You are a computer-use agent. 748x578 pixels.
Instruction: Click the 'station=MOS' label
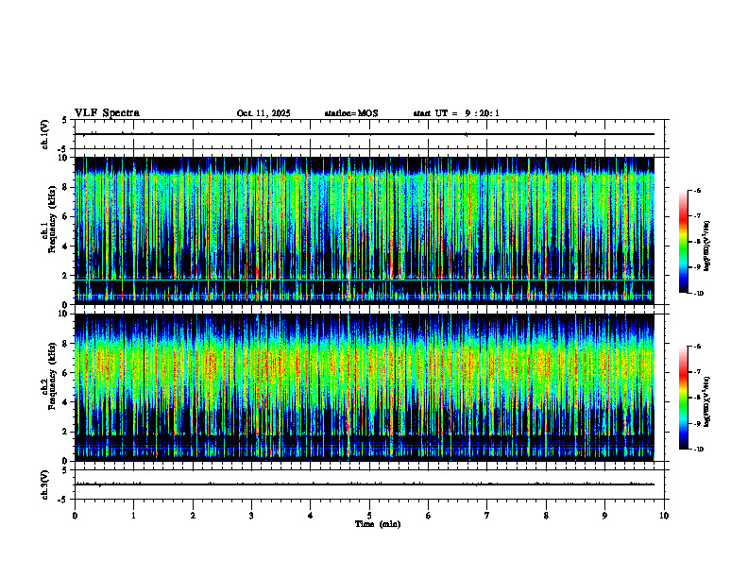(x=351, y=113)
